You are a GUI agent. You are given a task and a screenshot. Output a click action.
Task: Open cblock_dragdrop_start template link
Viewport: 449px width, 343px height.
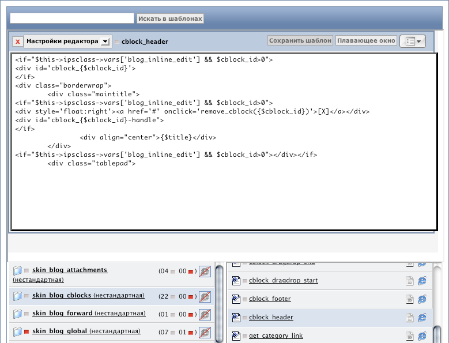pyautogui.click(x=283, y=280)
